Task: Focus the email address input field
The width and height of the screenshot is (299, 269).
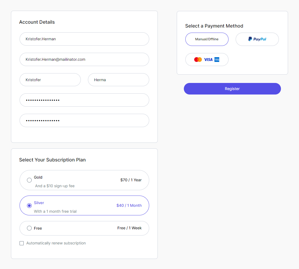Action: point(84,60)
